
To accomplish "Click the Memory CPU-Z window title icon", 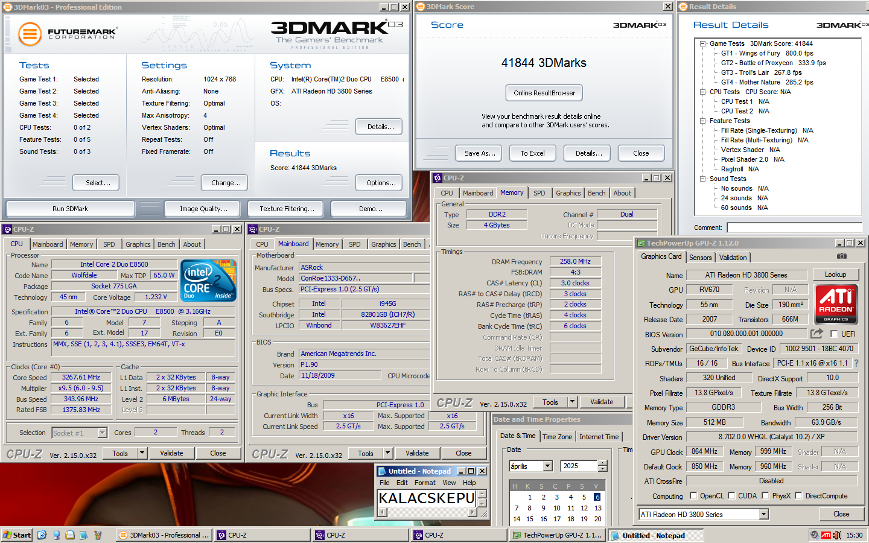I will click(x=438, y=178).
